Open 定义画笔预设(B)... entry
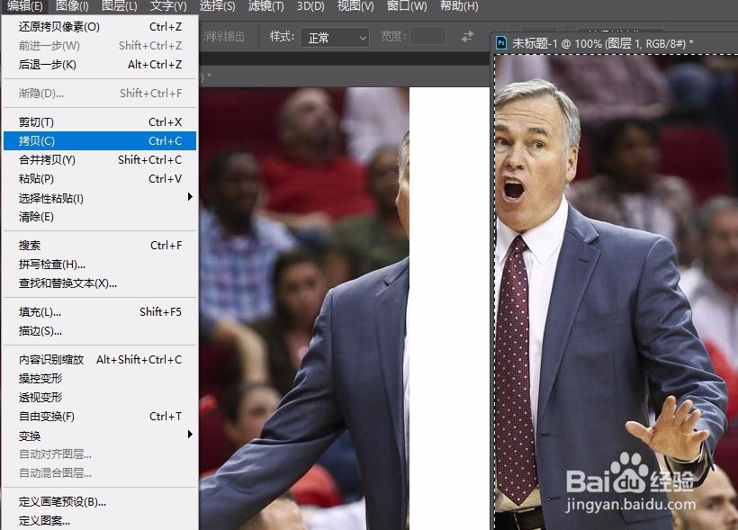The width and height of the screenshot is (738, 530). tap(100, 502)
